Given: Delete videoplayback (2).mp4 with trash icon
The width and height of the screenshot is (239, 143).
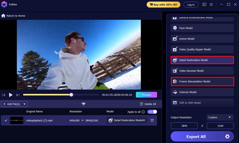Looking at the screenshot, I should (152, 120).
